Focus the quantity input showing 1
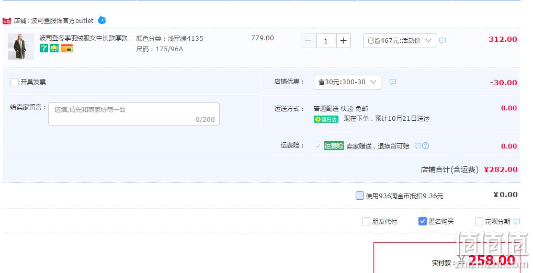This screenshot has height=273, width=533. [x=326, y=41]
